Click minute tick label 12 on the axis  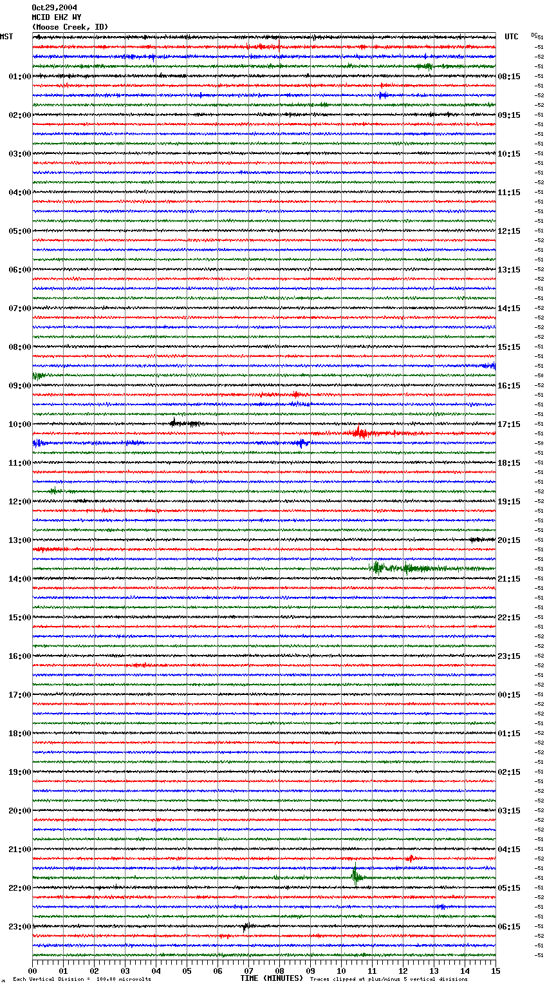pos(403,971)
